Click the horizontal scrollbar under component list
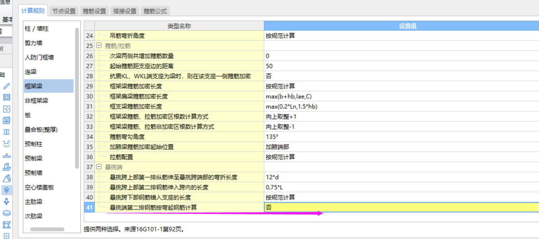This screenshot has width=539, height=239. click(x=47, y=229)
